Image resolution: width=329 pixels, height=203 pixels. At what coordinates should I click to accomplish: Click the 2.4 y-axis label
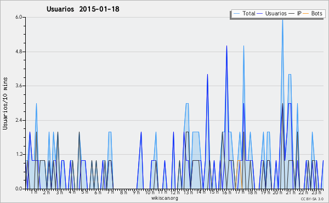pyautogui.click(x=19, y=120)
